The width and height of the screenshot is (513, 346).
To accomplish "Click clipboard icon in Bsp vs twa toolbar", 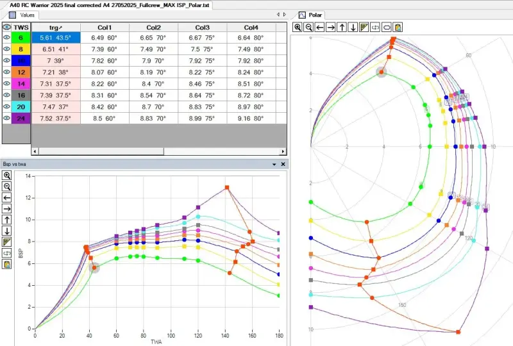I will click(x=7, y=264).
